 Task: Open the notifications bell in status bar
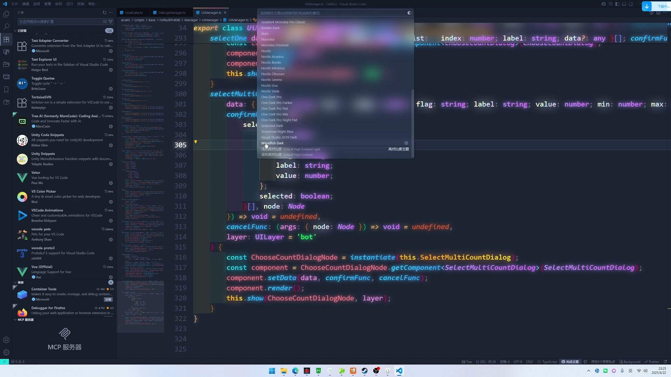(x=665, y=362)
